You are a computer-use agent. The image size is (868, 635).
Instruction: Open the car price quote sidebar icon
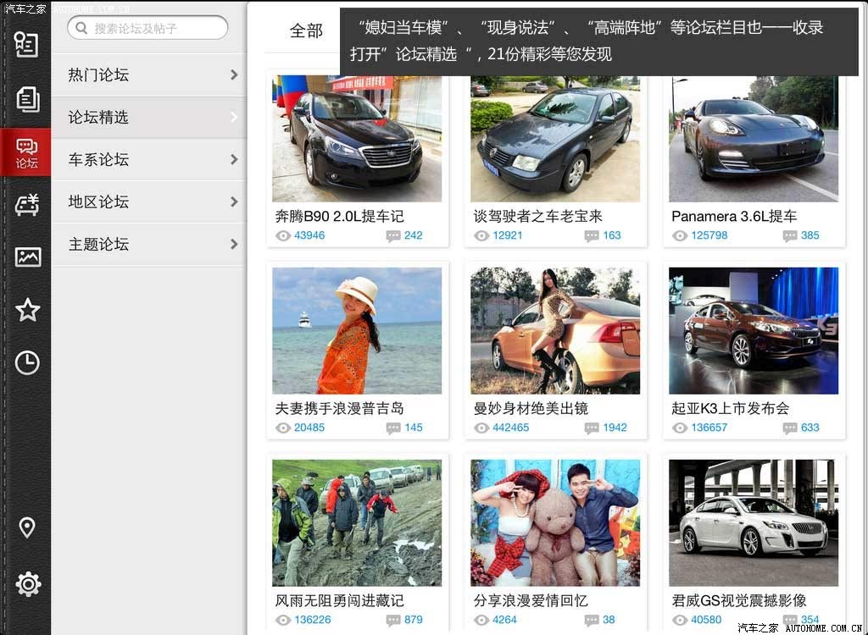tap(26, 204)
